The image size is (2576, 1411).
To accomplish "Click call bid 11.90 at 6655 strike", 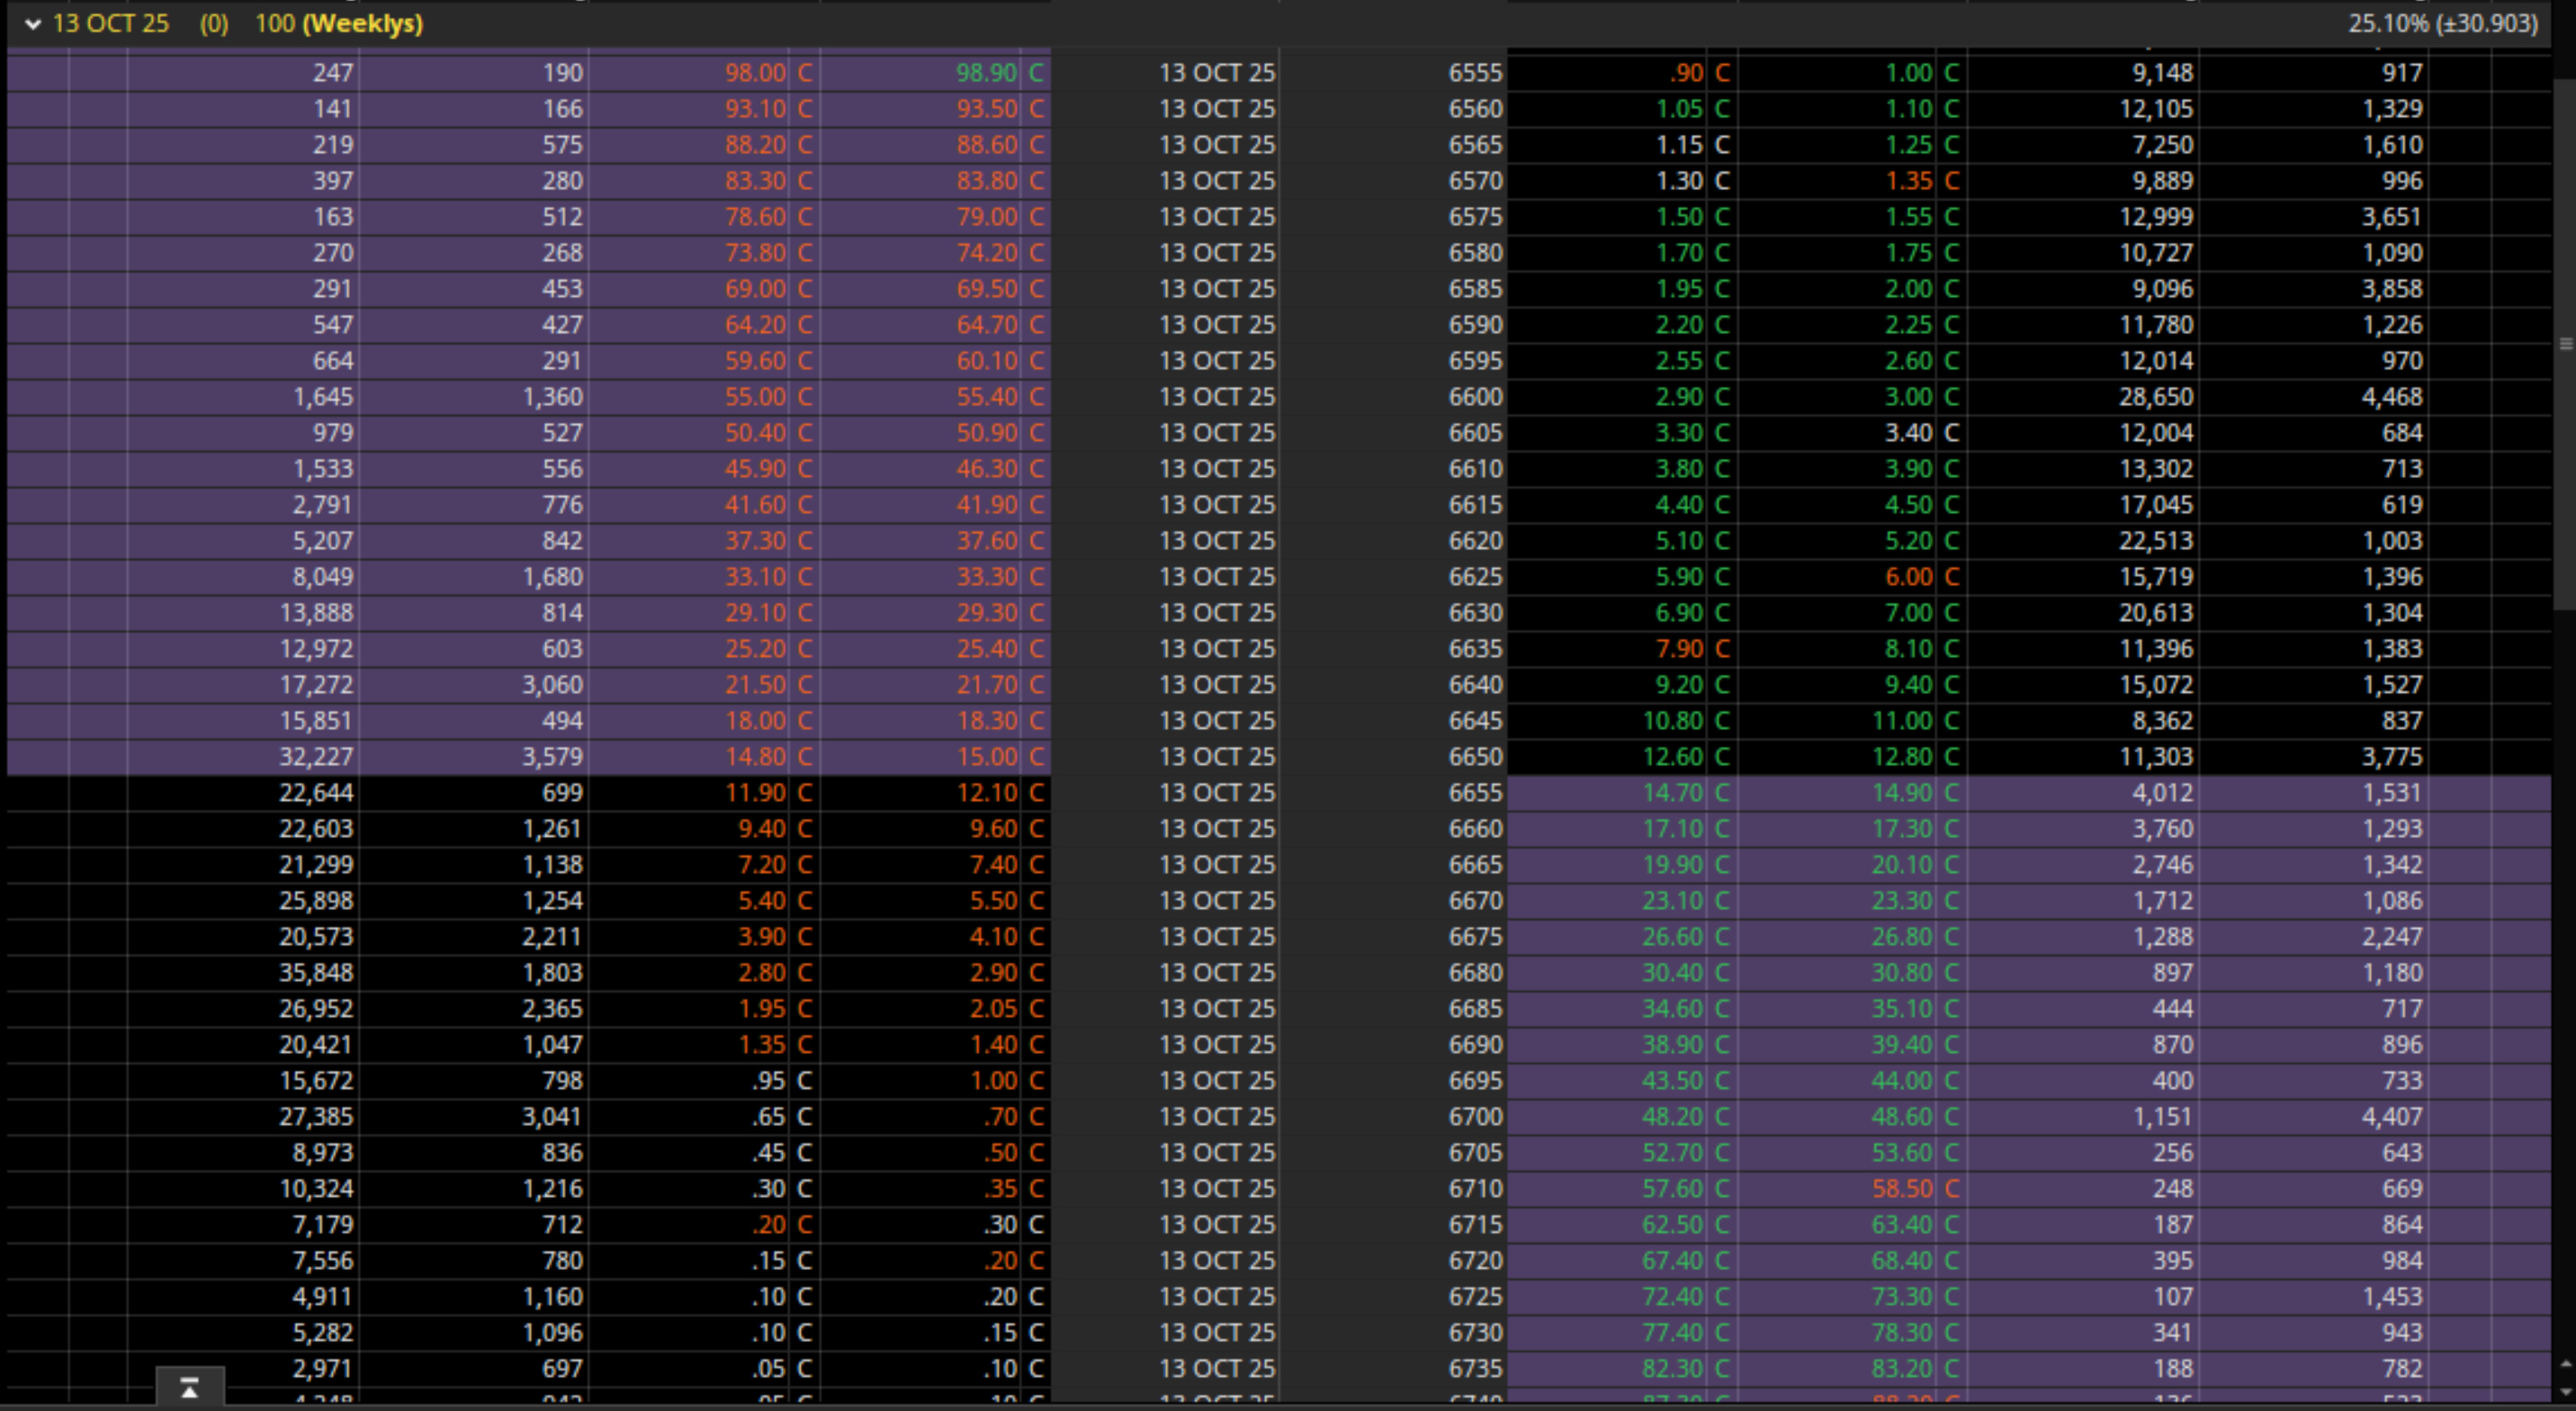I will 755,793.
